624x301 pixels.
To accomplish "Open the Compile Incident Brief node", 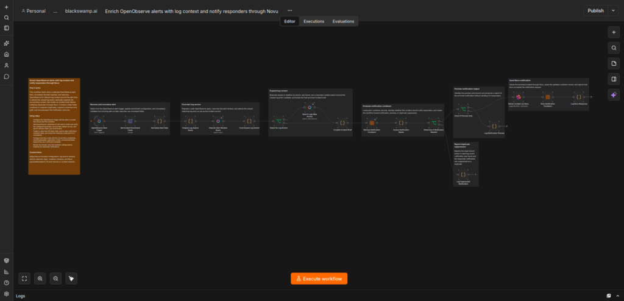I will tap(342, 123).
